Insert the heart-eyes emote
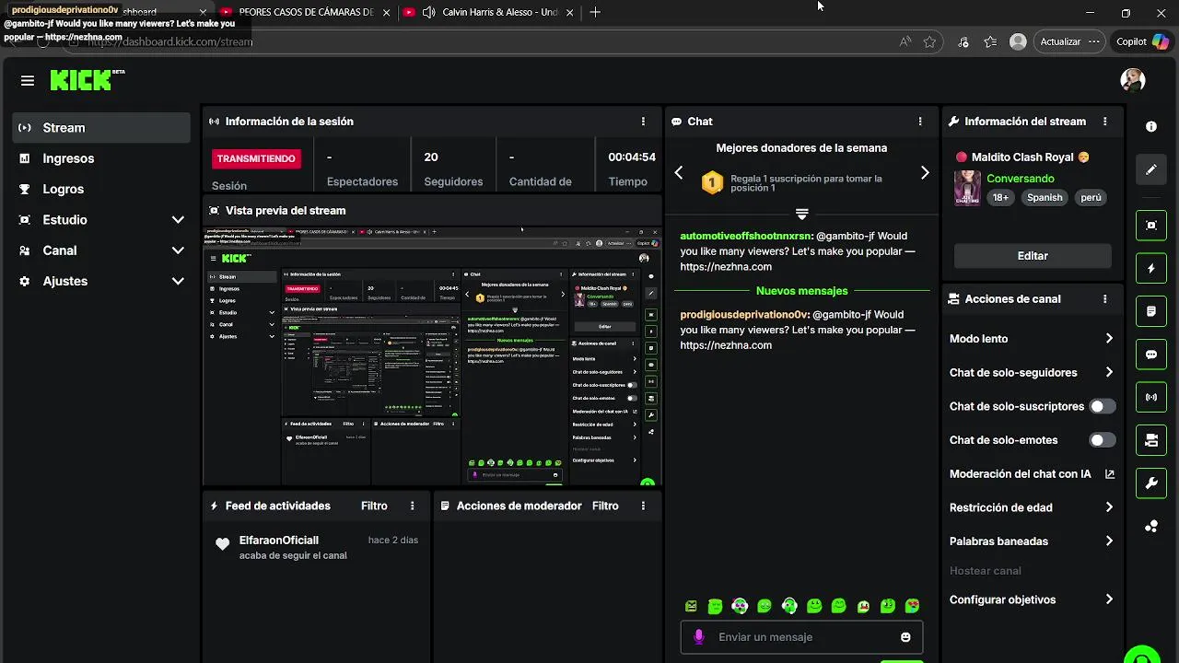1179x663 pixels. [x=912, y=606]
